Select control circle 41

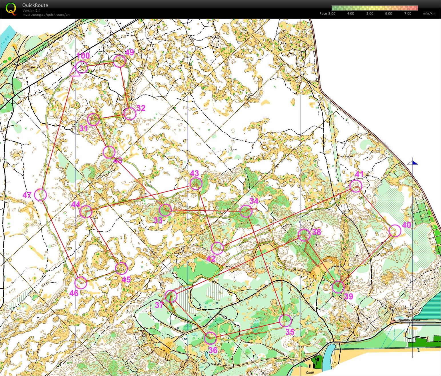click(x=356, y=186)
